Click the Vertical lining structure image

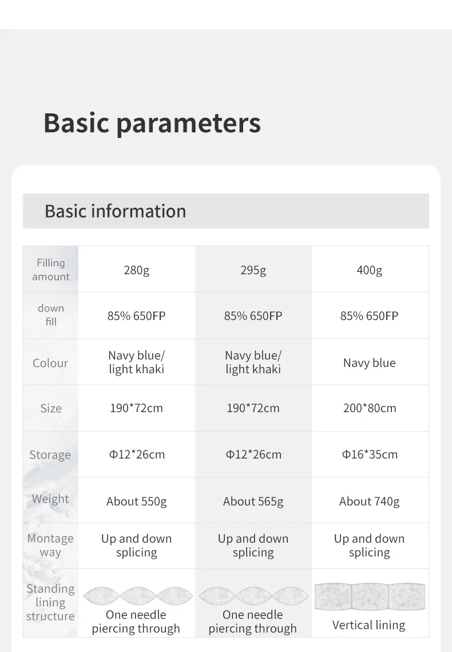[x=370, y=596]
